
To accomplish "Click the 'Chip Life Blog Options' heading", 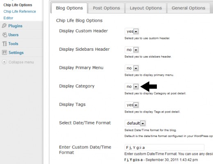I will pyautogui.click(x=79, y=20).
